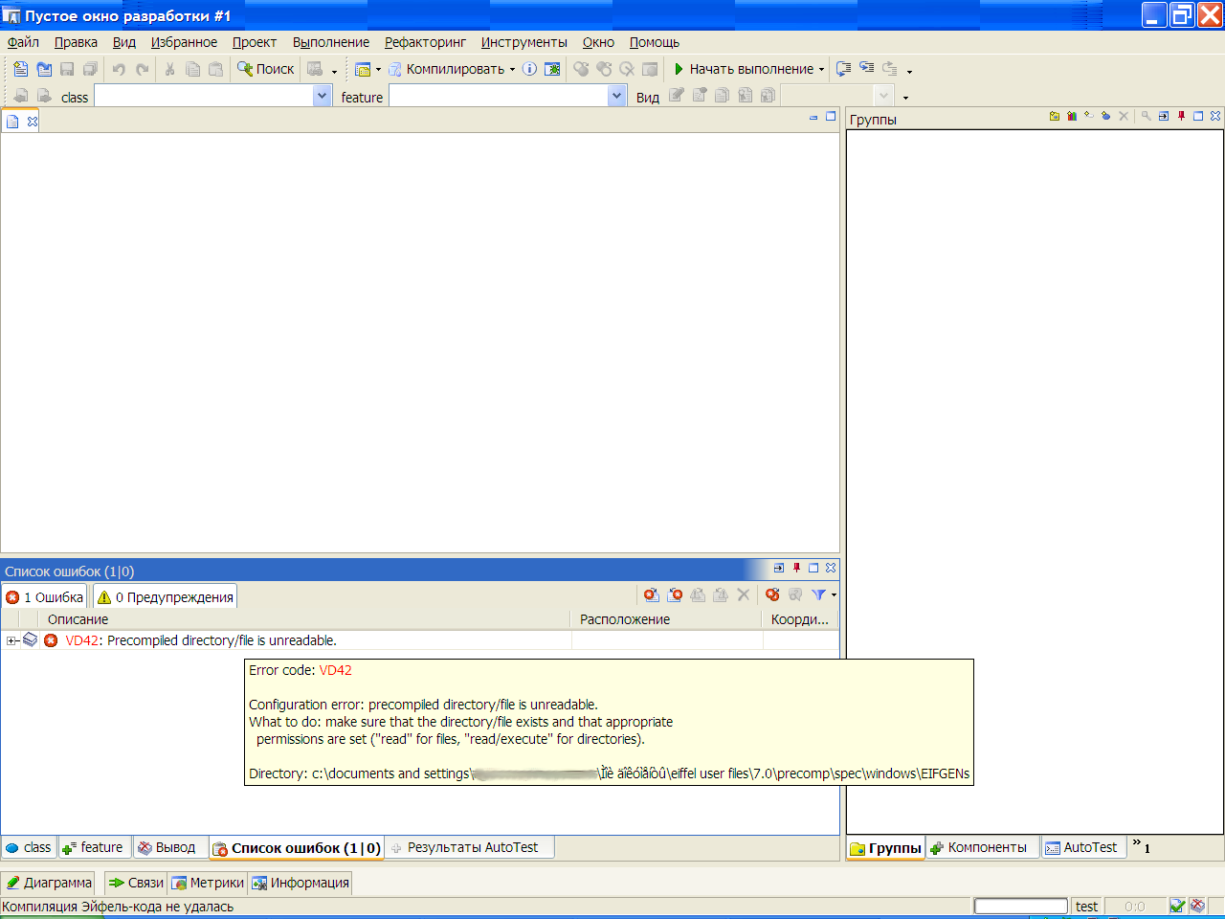Image resolution: width=1225 pixels, height=919 pixels.
Task: Open a new class with the first toolbar icon
Action: click(20, 69)
